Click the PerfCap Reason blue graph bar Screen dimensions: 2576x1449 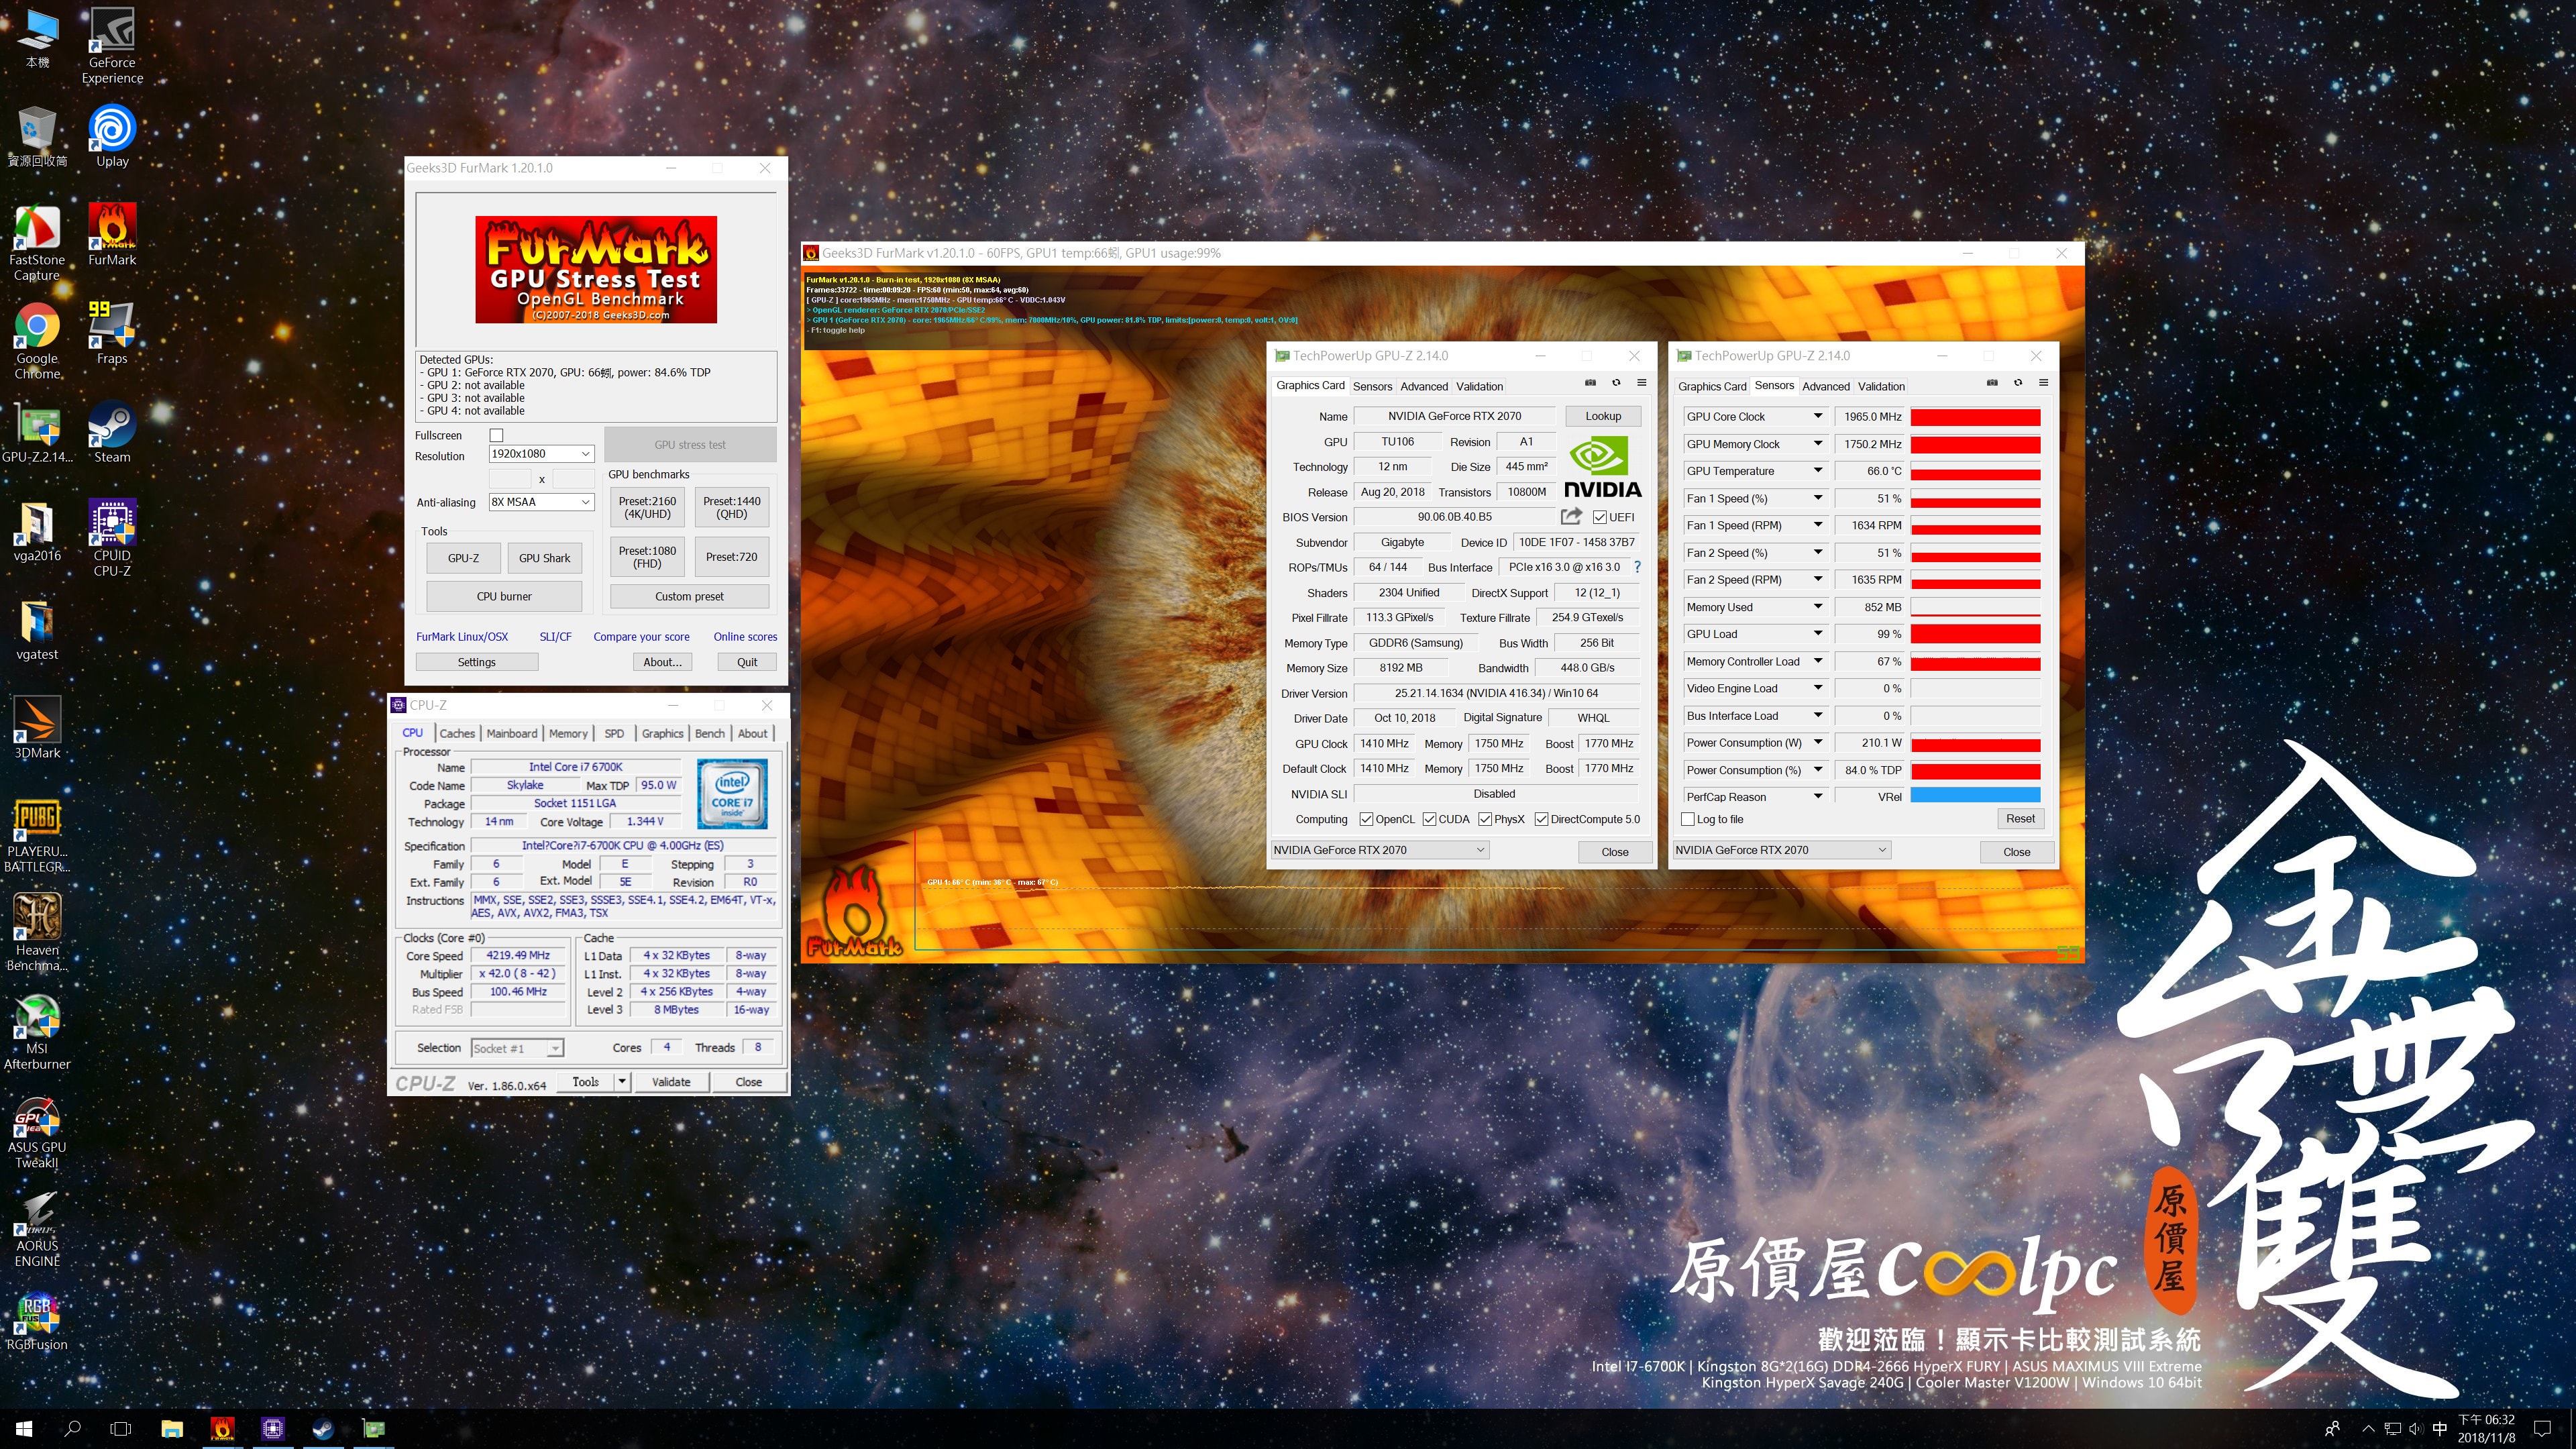click(x=1975, y=796)
